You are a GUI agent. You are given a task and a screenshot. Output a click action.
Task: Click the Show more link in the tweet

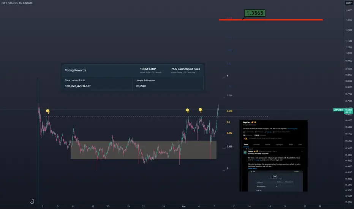(252, 168)
